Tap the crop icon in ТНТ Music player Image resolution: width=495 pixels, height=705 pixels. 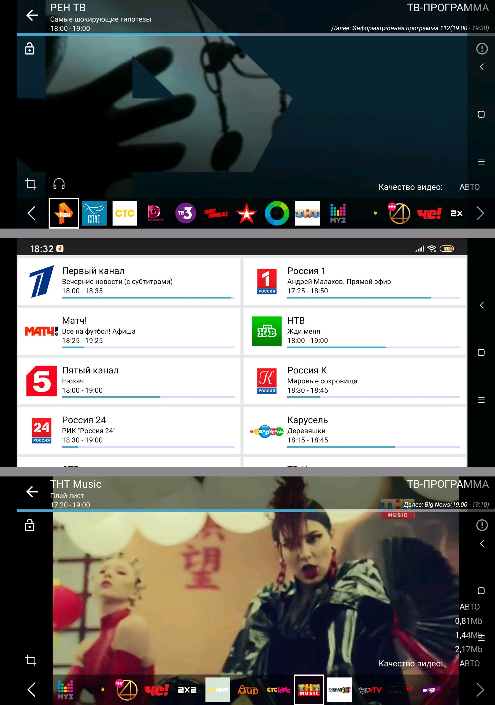click(x=30, y=660)
